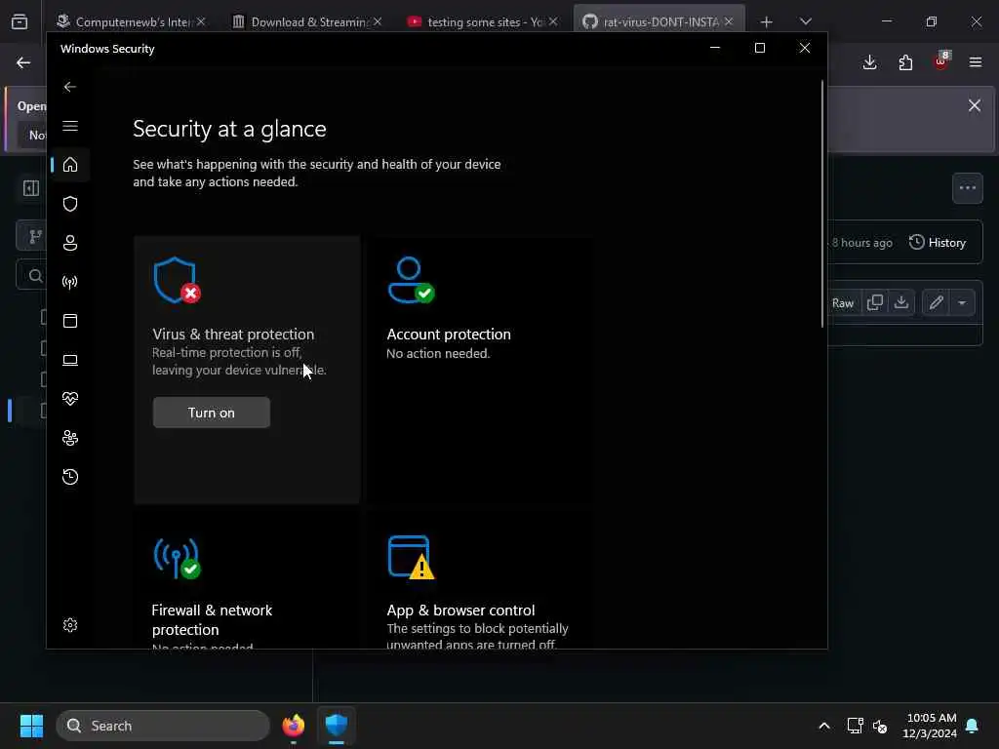Go back in Windows Security

click(70, 87)
